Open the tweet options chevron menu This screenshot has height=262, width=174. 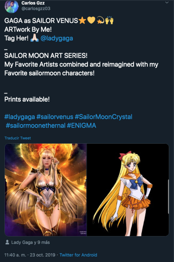click(x=167, y=3)
